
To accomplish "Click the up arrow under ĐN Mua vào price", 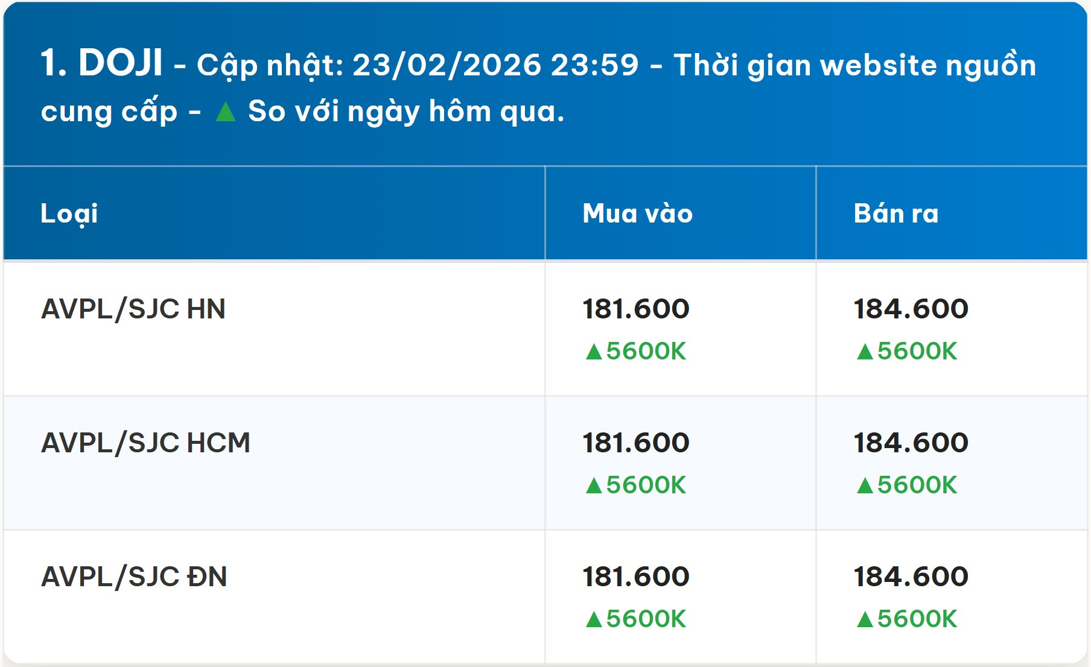I will coord(594,619).
